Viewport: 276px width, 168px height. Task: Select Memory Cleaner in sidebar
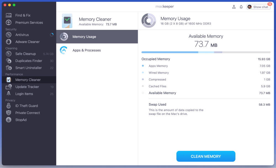(x=29, y=80)
